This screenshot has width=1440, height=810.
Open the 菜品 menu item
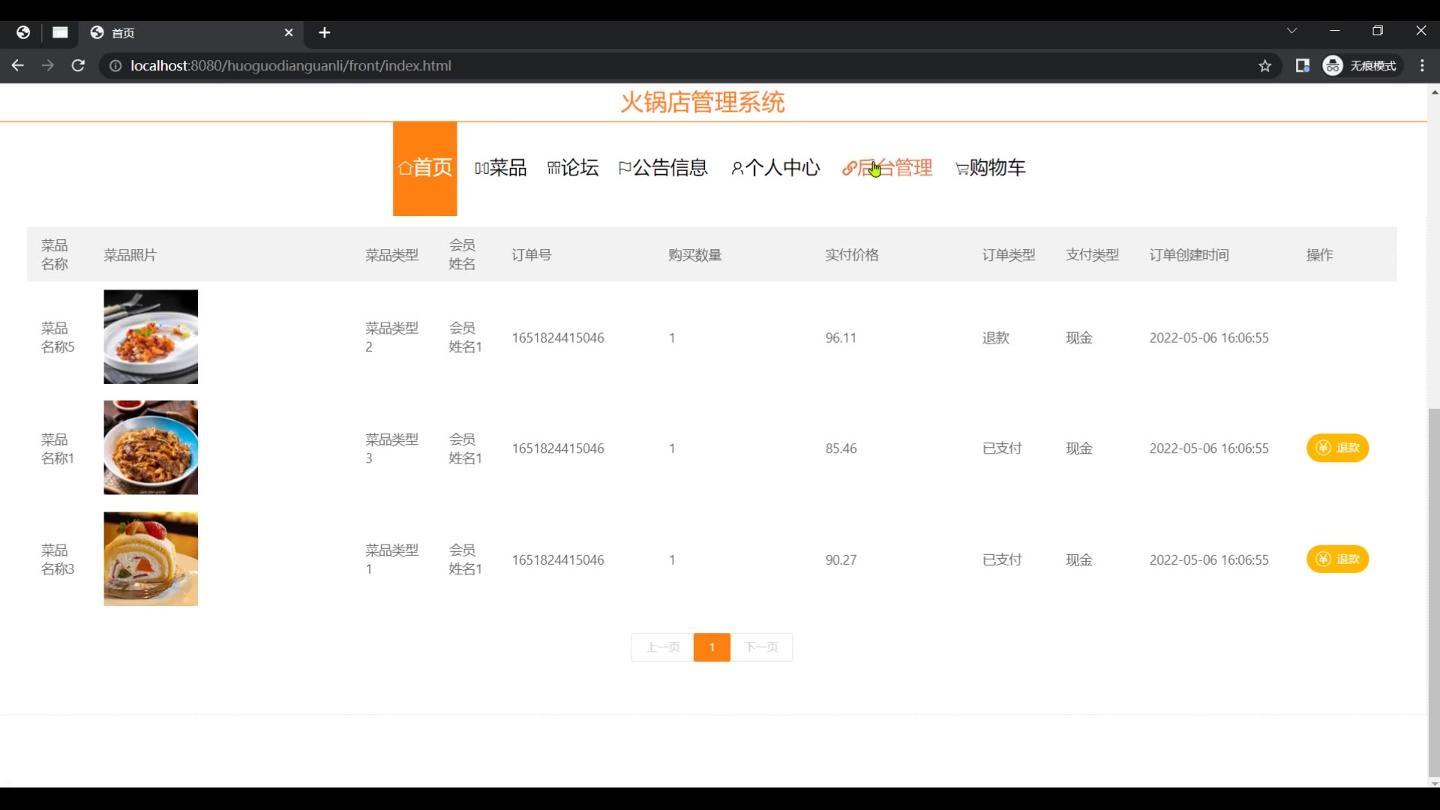tap(501, 168)
